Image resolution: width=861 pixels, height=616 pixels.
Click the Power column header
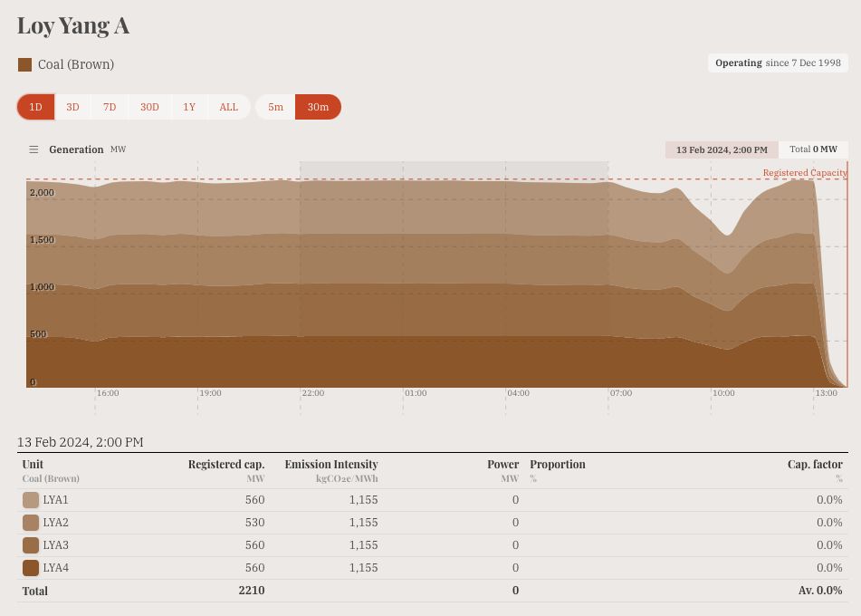click(503, 465)
